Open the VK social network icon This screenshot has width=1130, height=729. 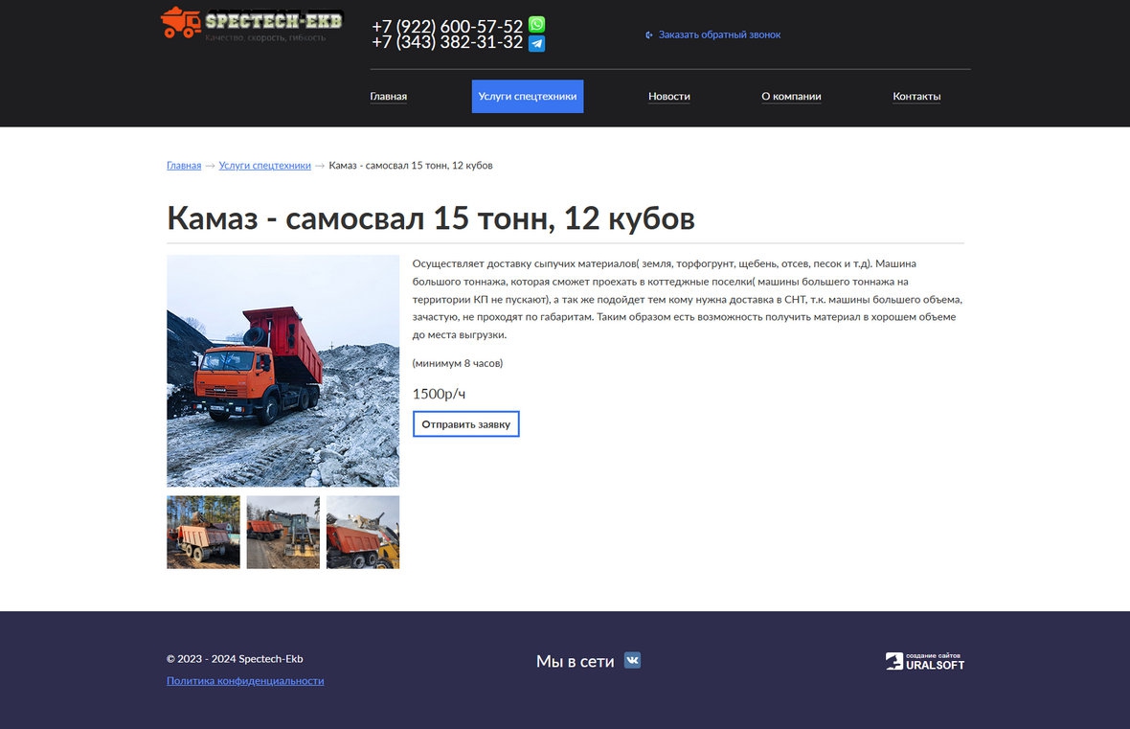point(632,660)
